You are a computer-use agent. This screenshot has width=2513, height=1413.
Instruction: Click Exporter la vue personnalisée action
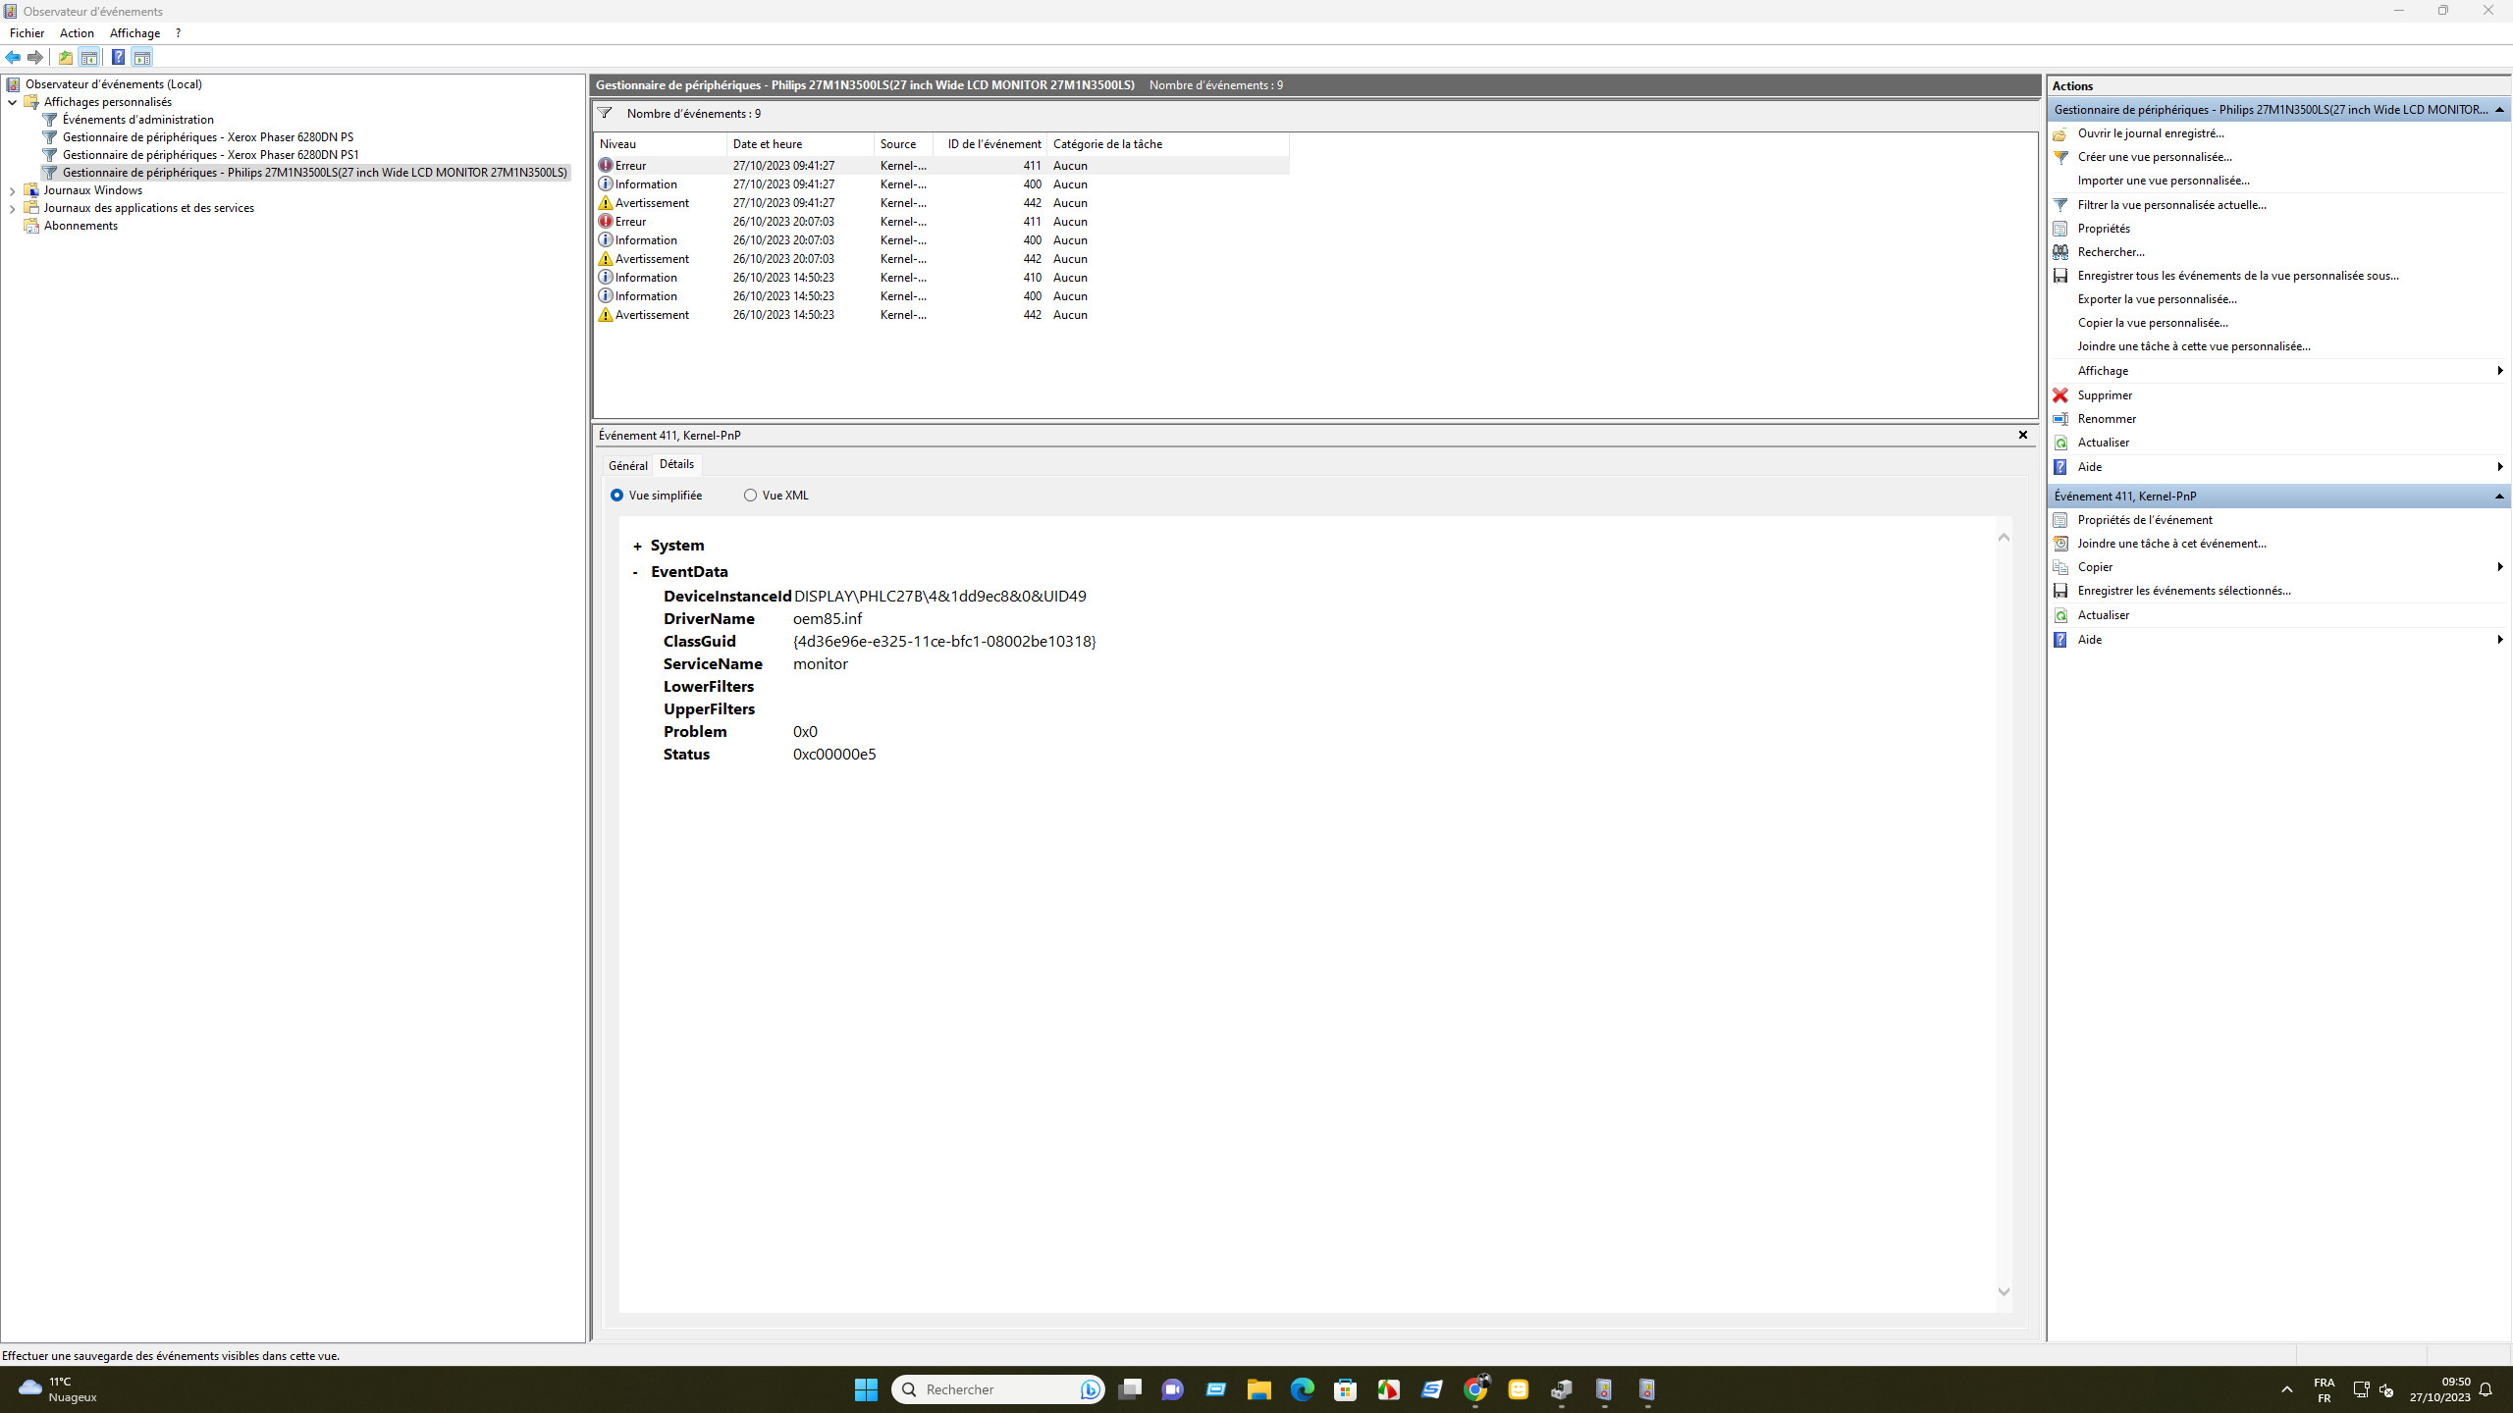(2157, 299)
